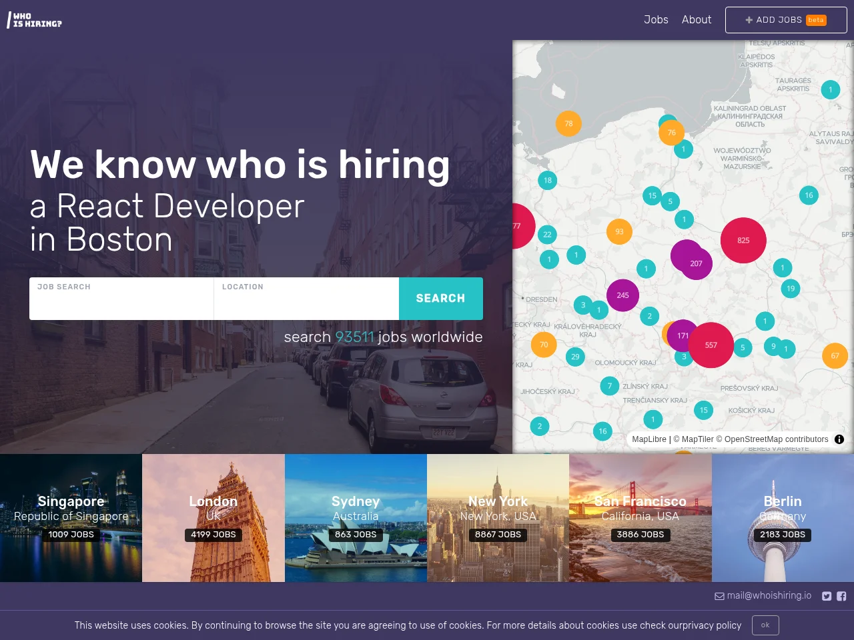Viewport: 854px width, 640px height.
Task: Open the Singapore jobs tile
Action: (x=71, y=518)
